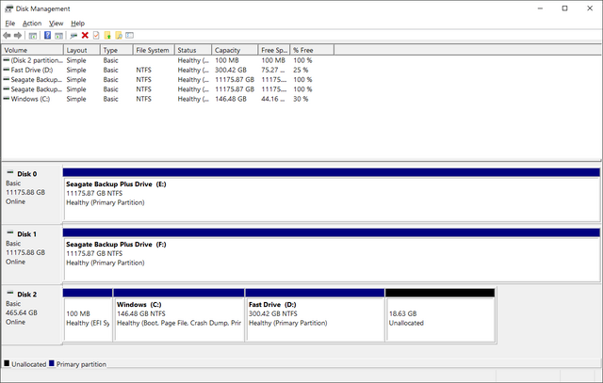Image resolution: width=603 pixels, height=383 pixels.
Task: Open the File menu
Action: pyautogui.click(x=9, y=23)
